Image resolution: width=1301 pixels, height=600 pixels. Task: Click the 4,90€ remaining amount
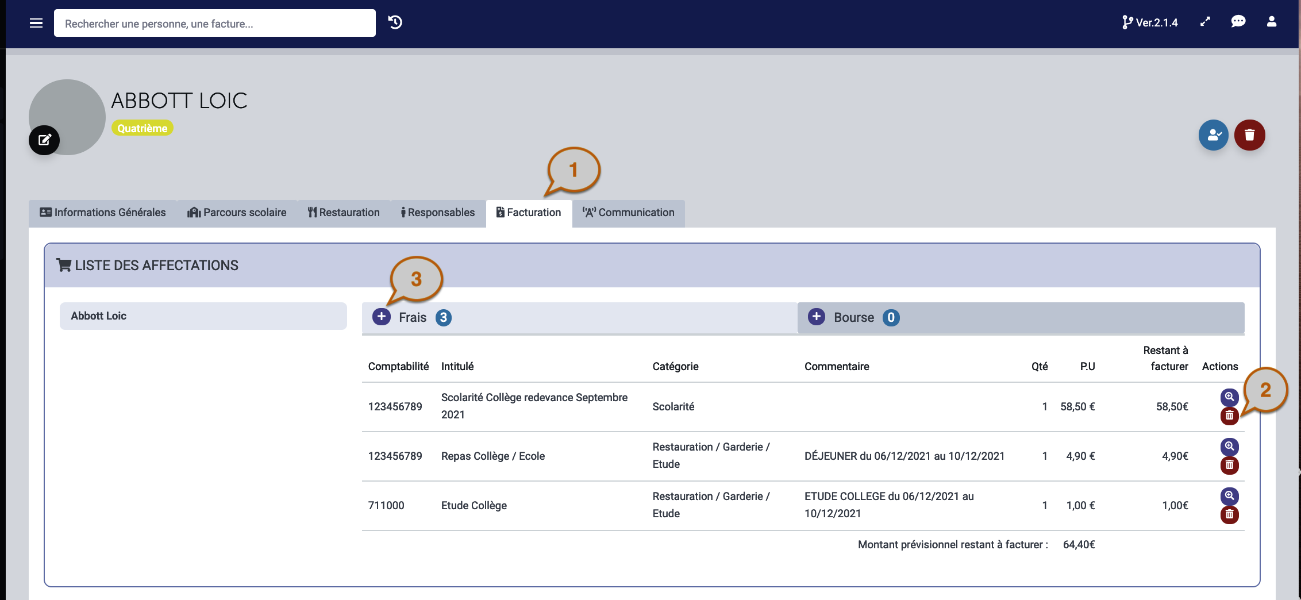coord(1175,456)
